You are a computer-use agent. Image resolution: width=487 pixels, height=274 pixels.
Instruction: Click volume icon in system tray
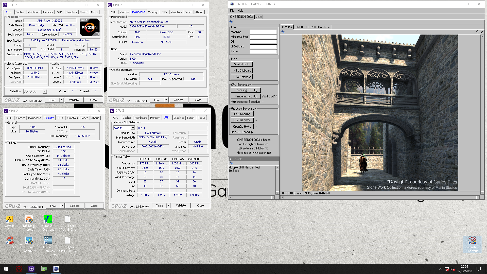453,269
